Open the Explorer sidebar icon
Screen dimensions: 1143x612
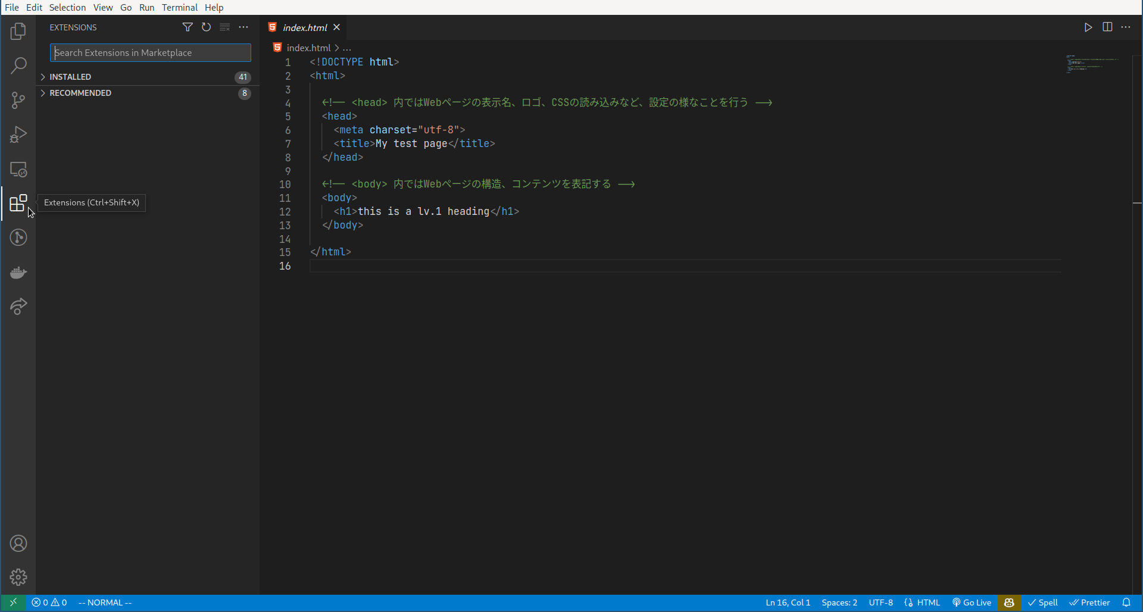18,31
